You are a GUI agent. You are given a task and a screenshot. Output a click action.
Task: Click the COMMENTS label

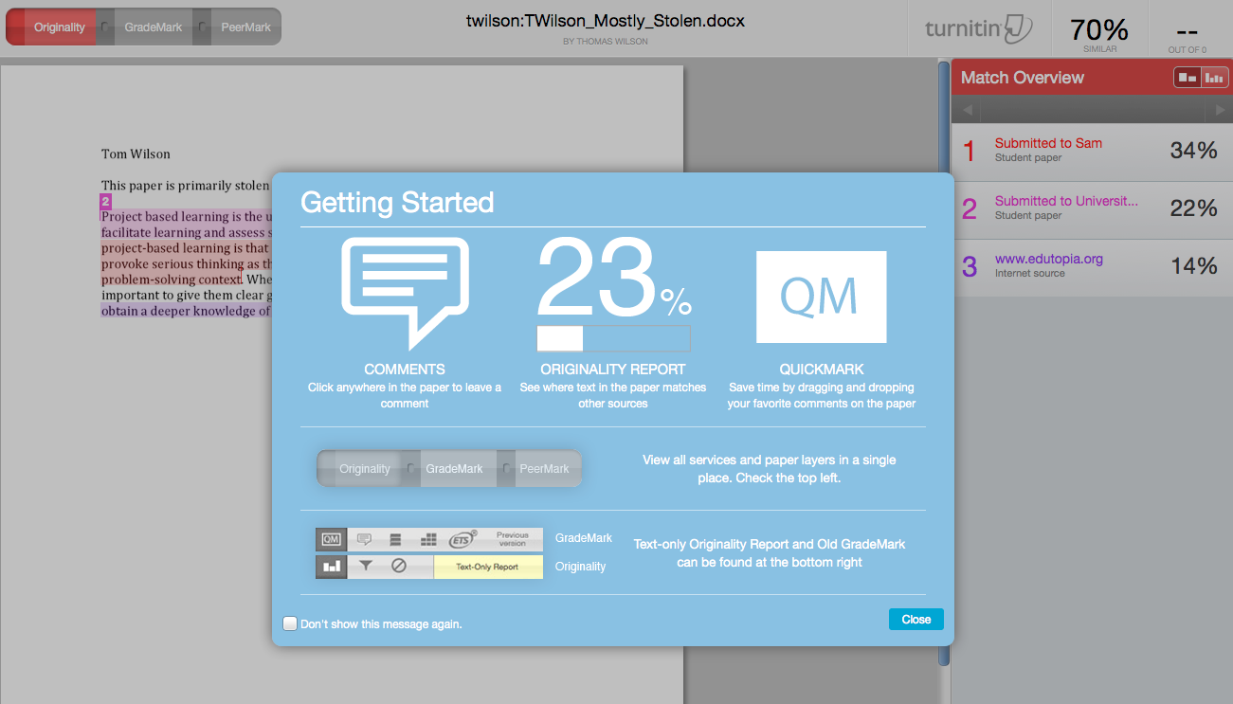point(405,370)
